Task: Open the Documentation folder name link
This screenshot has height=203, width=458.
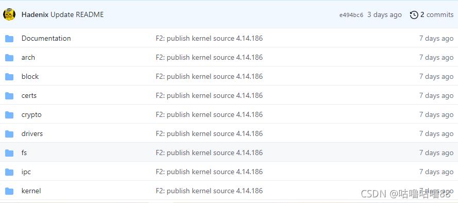Action: coord(46,38)
